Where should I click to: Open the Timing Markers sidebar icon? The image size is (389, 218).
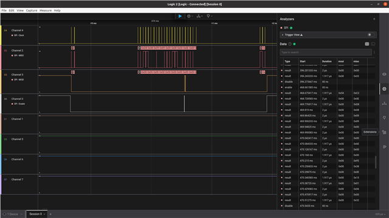384,117
